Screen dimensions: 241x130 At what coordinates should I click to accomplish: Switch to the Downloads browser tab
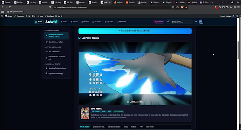143,2
